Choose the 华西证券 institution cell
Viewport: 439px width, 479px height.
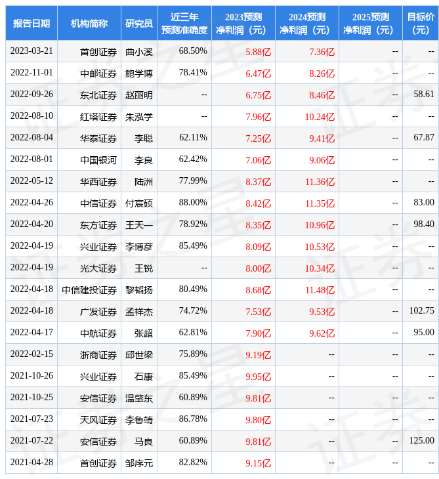click(98, 182)
